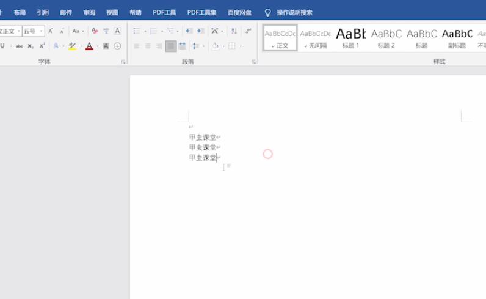Toggle center alignment
The width and height of the screenshot is (486, 299).
coord(148,46)
